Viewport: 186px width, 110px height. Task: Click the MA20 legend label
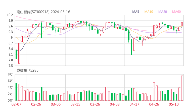(163, 12)
